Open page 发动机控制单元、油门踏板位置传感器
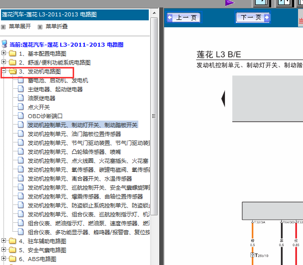The width and height of the screenshot is (303, 265). [x=74, y=134]
